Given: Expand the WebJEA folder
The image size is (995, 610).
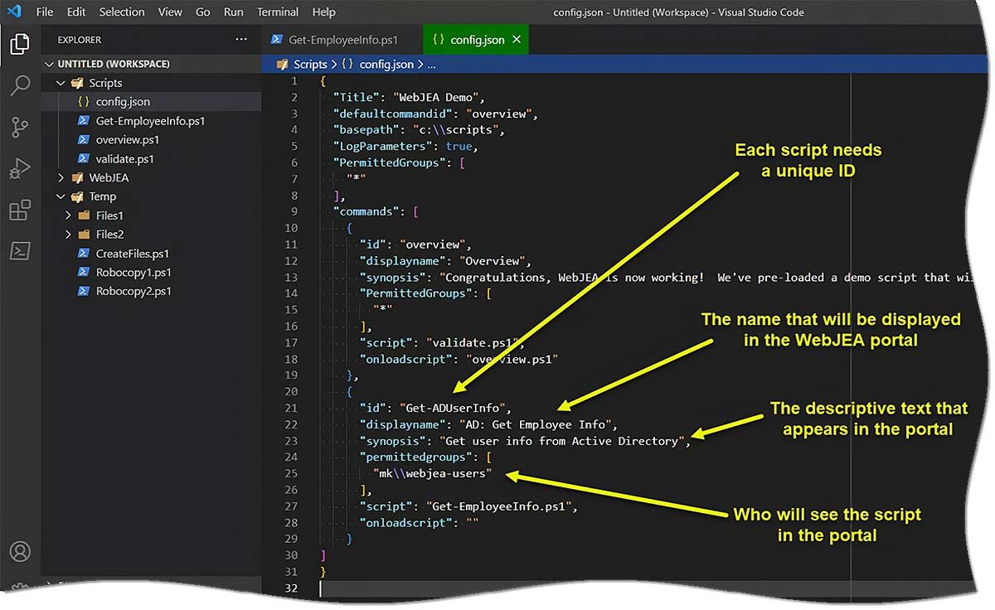Looking at the screenshot, I should (61, 177).
